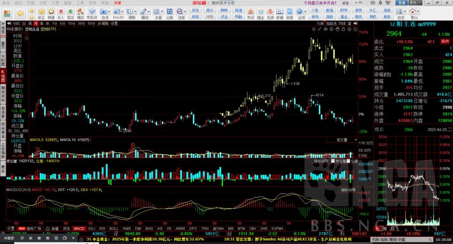Click the 15分 period selector
The image size is (453, 244).
[x=72, y=23]
